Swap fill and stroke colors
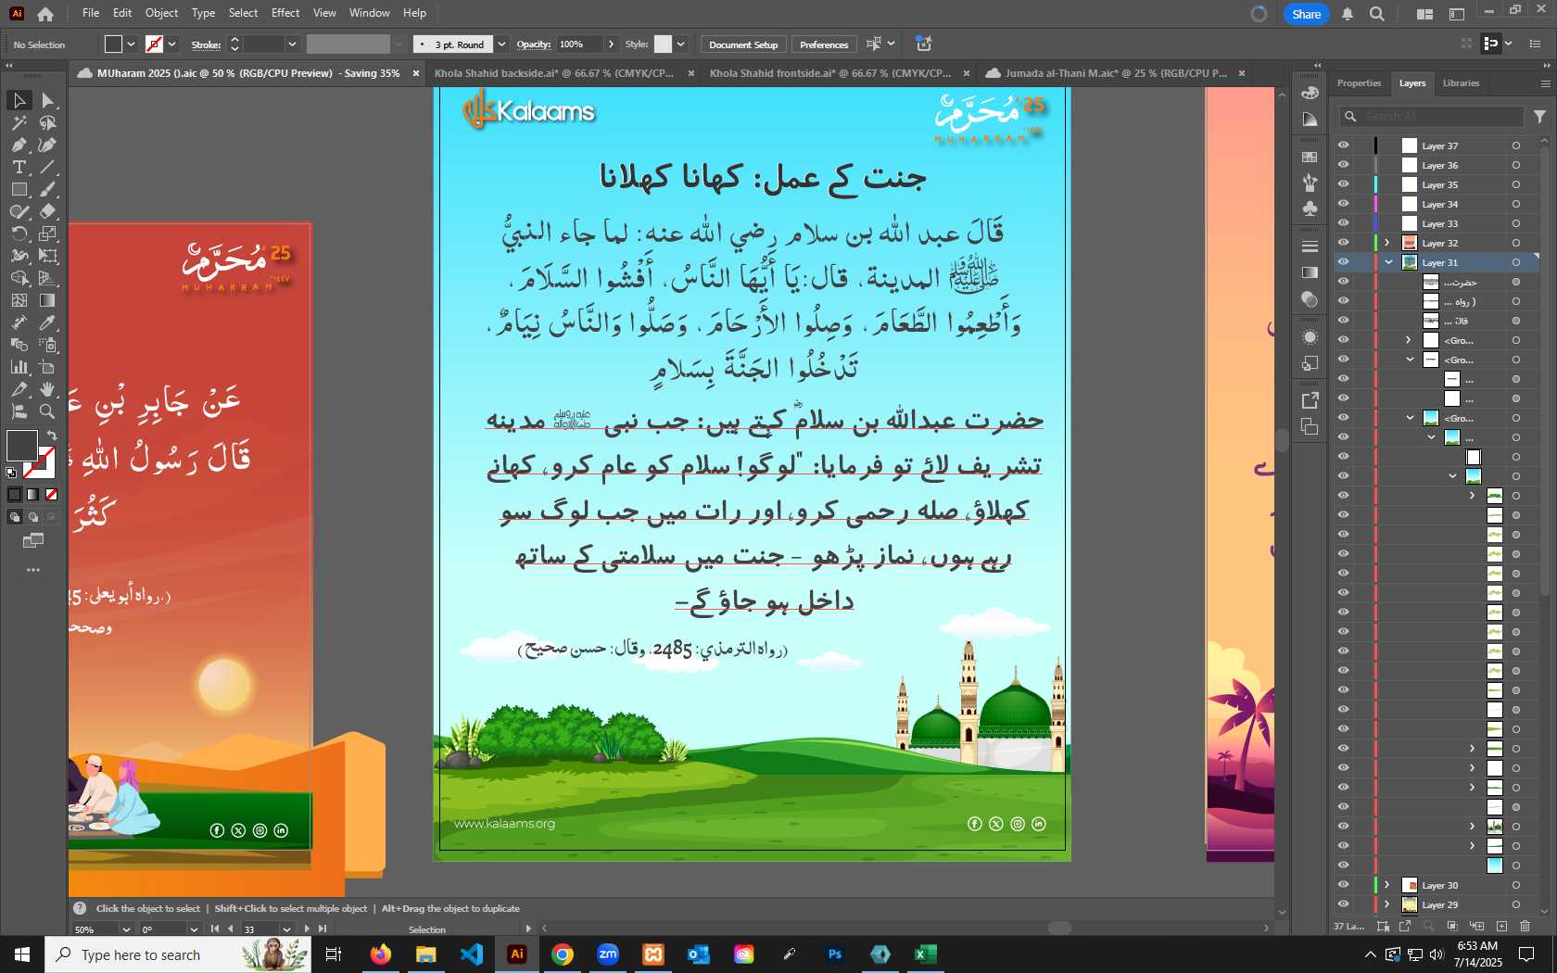This screenshot has height=973, width=1557. pyautogui.click(x=52, y=435)
